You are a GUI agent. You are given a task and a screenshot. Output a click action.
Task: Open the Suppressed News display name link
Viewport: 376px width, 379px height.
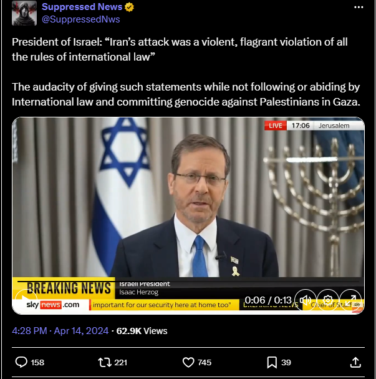point(82,7)
